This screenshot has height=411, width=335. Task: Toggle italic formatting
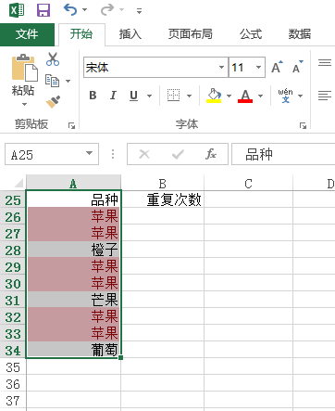[113, 96]
